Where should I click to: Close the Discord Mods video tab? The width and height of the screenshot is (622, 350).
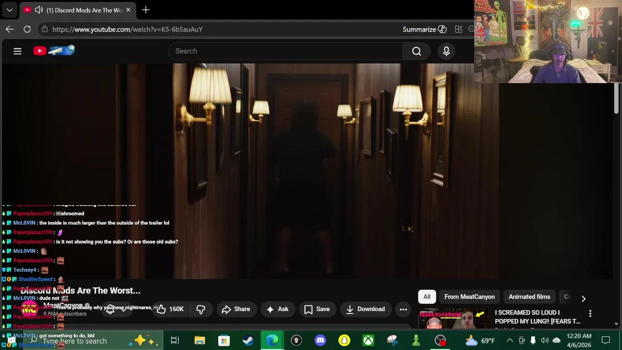128,10
